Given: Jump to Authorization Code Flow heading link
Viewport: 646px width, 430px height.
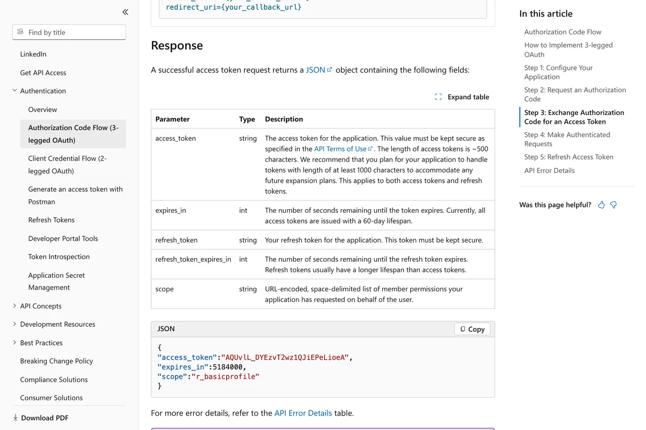Looking at the screenshot, I should pyautogui.click(x=563, y=32).
